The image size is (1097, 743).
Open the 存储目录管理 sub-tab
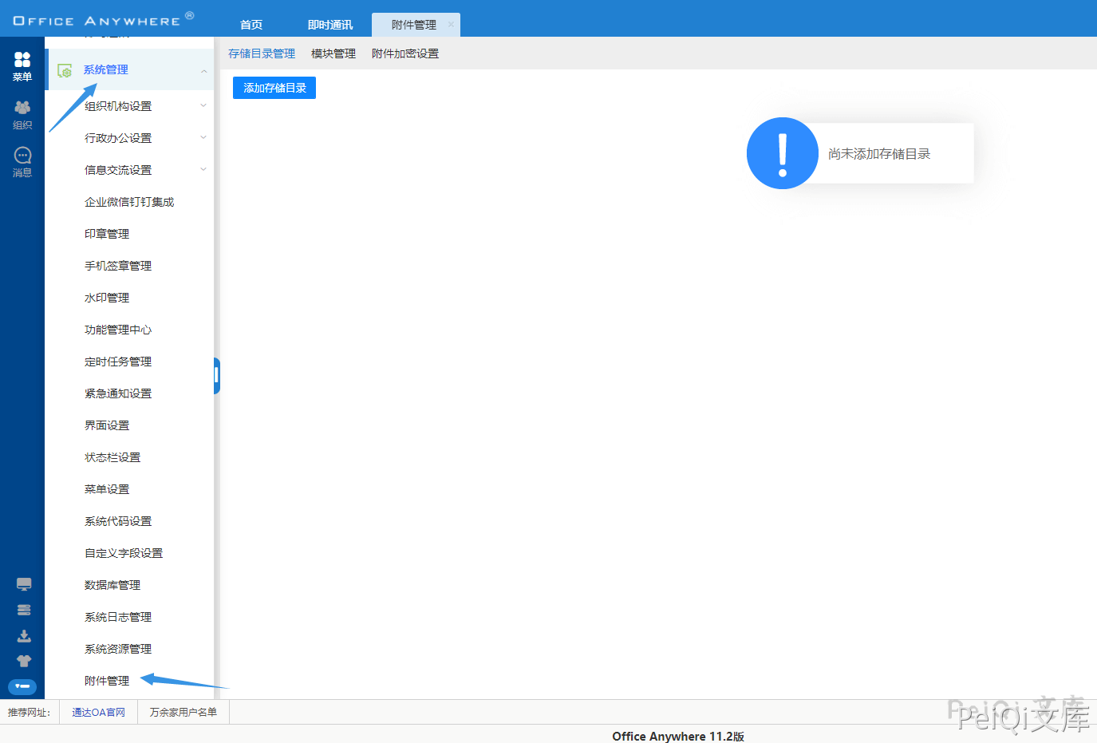(x=262, y=53)
